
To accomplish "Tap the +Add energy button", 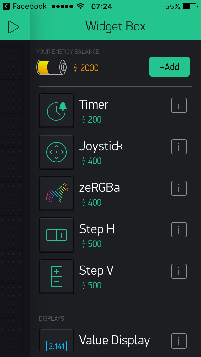I will click(x=170, y=67).
